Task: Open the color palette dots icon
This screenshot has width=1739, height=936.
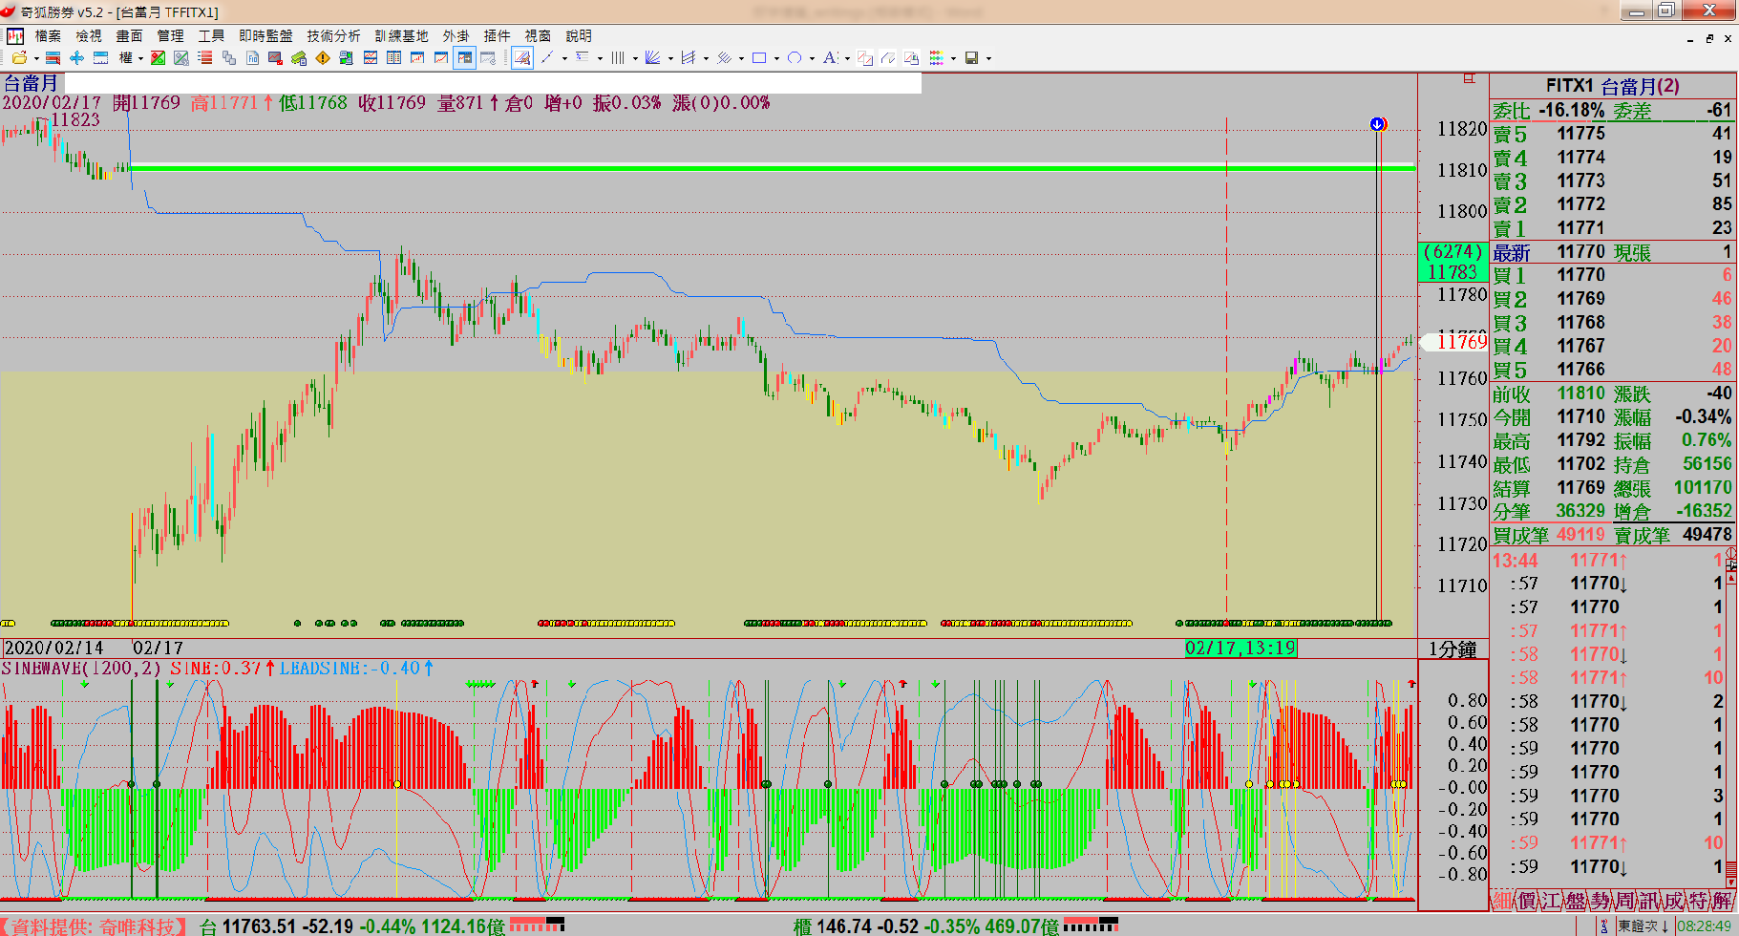Action: (937, 58)
